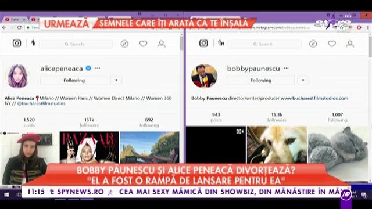Open Instagram home icon in alicepeneaca window
Viewport: 372px width, 209px height.
[17, 44]
